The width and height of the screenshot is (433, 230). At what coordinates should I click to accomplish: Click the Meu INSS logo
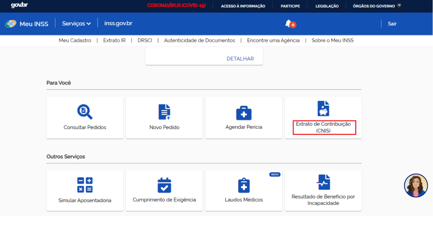[27, 24]
